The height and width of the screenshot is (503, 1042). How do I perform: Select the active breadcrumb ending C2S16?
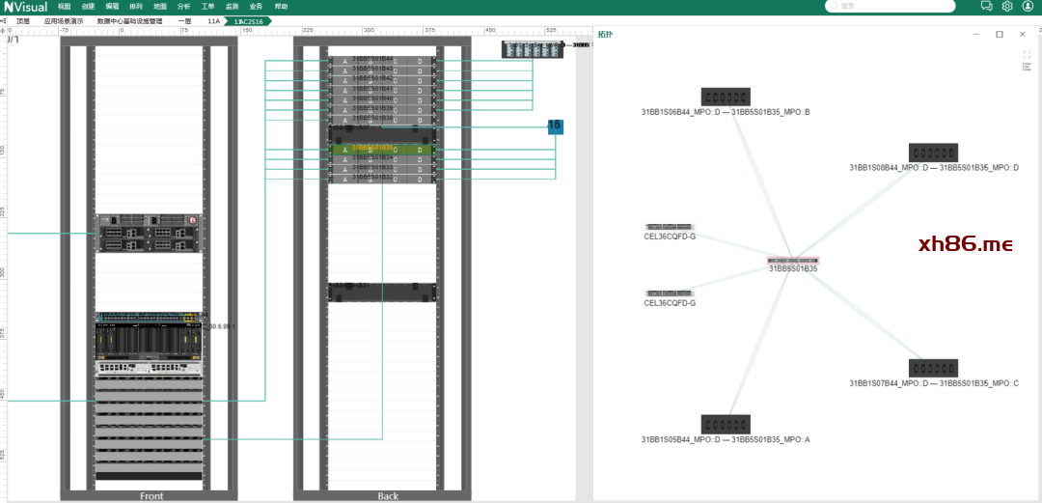click(249, 21)
